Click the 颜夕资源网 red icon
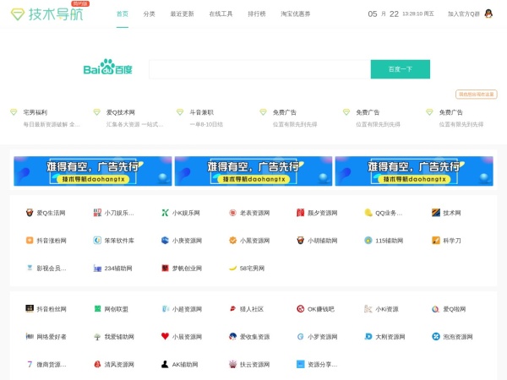This screenshot has height=380, width=507. [x=300, y=213]
